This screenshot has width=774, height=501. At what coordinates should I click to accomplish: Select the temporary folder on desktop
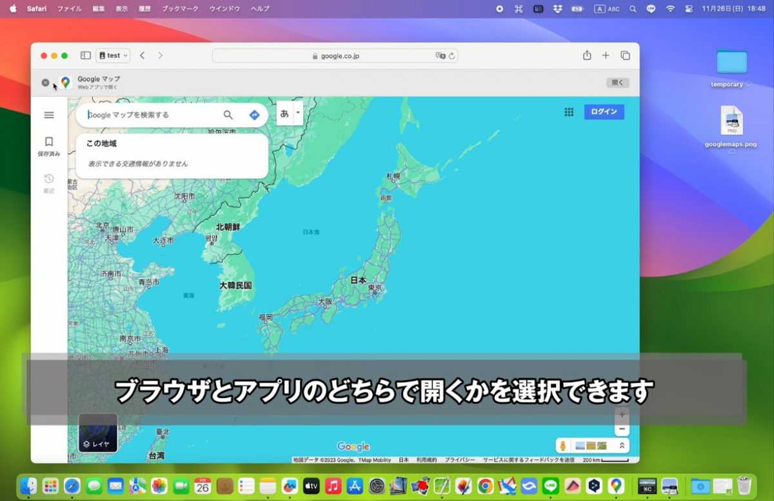[x=731, y=68]
